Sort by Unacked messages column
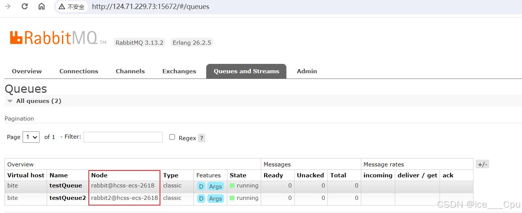This screenshot has height=213, width=522. pyautogui.click(x=310, y=175)
